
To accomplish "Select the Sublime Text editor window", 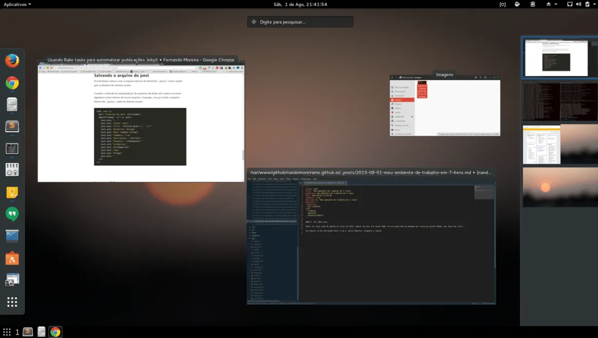I will click(371, 241).
